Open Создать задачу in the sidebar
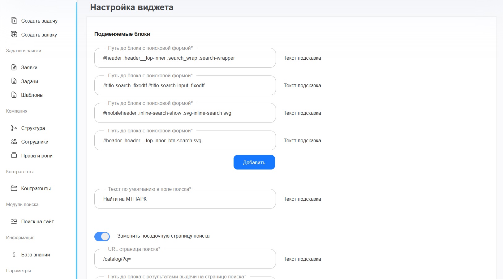503x279 pixels. click(x=39, y=21)
